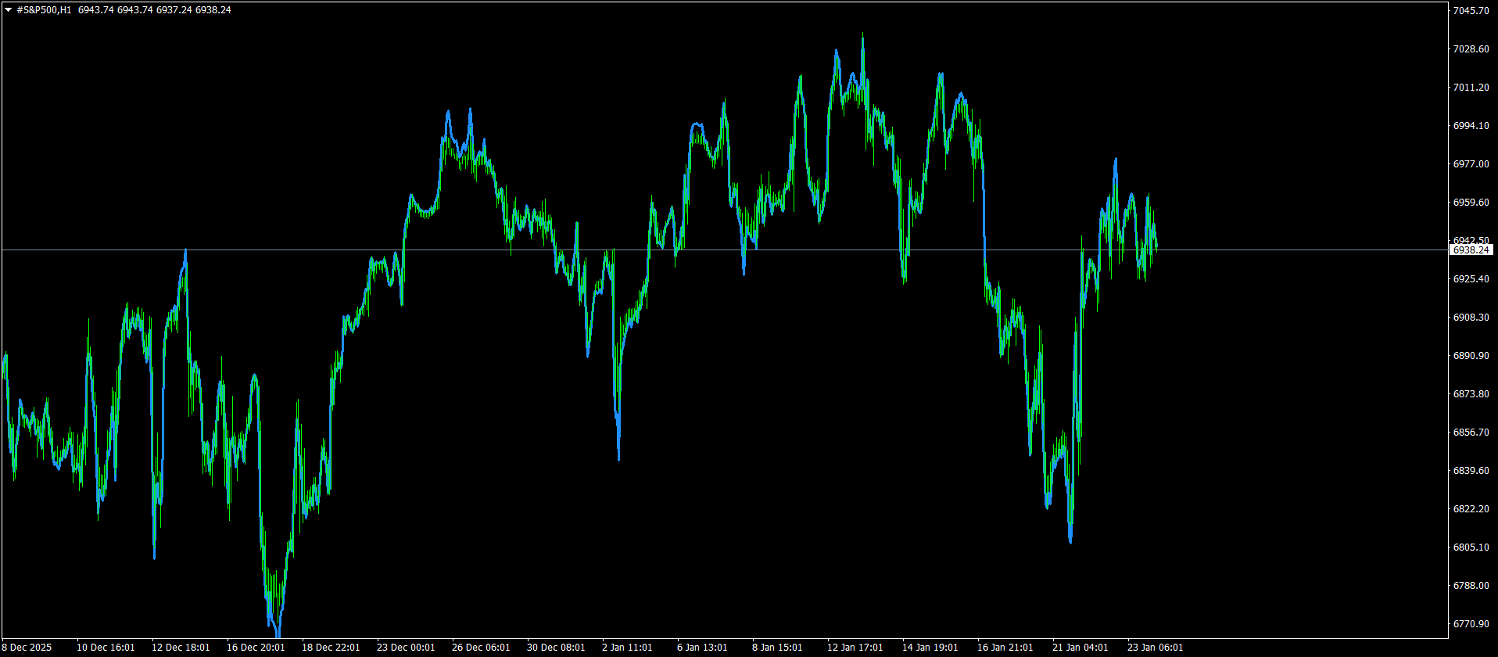Click the 6925.40 price axis label
Screen dimensions: 1498x657
tap(1471, 279)
